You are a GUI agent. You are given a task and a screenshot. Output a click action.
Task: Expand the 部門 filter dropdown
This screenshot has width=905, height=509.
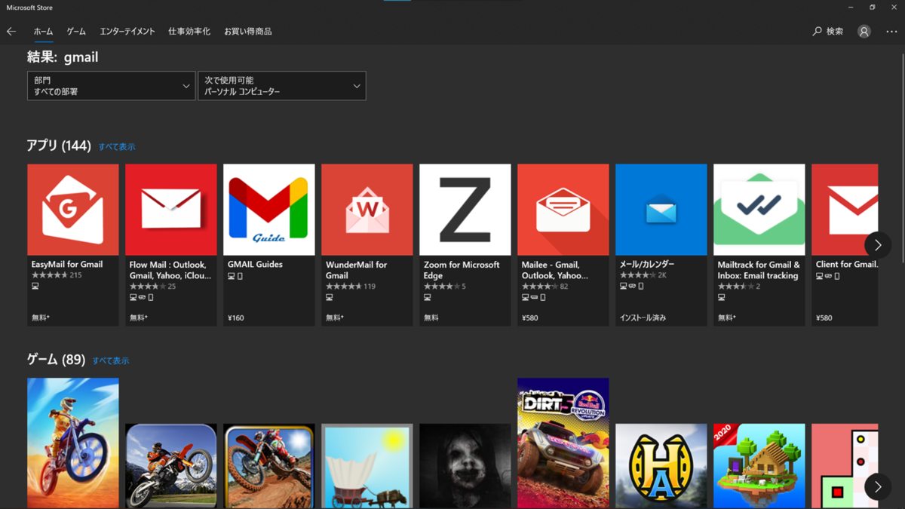coord(112,86)
